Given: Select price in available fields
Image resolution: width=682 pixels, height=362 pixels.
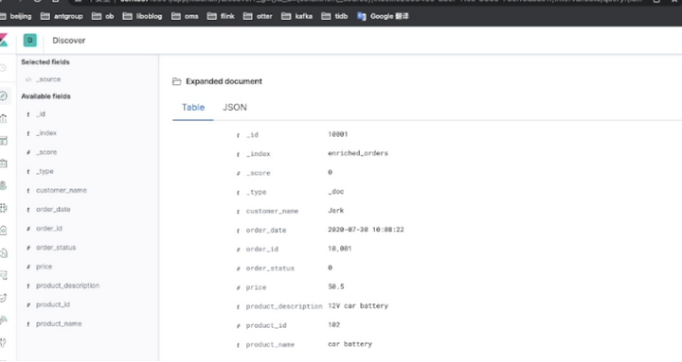Looking at the screenshot, I should 44,267.
